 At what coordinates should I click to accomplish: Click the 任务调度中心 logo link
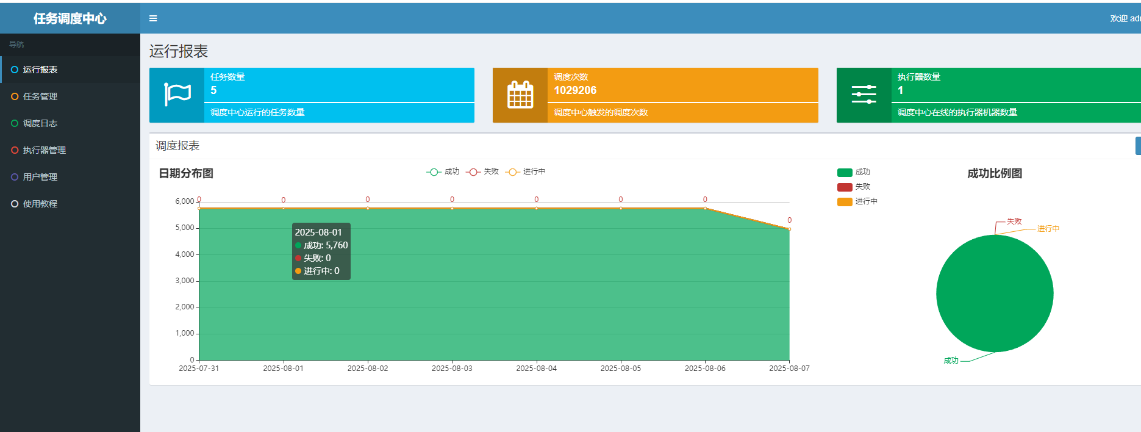click(70, 18)
